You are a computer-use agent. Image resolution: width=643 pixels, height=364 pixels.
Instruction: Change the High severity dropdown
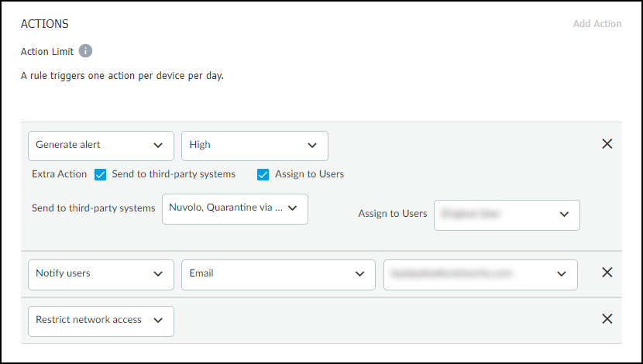tap(254, 145)
